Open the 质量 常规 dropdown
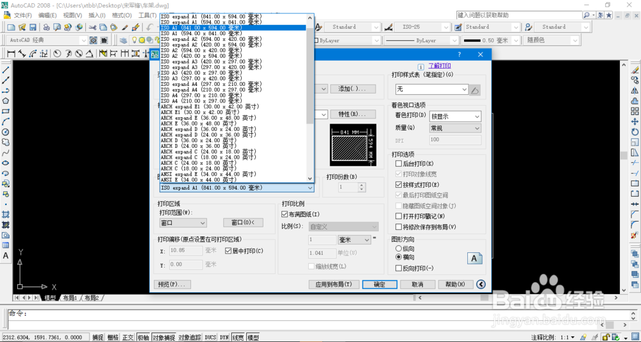 click(x=455, y=128)
